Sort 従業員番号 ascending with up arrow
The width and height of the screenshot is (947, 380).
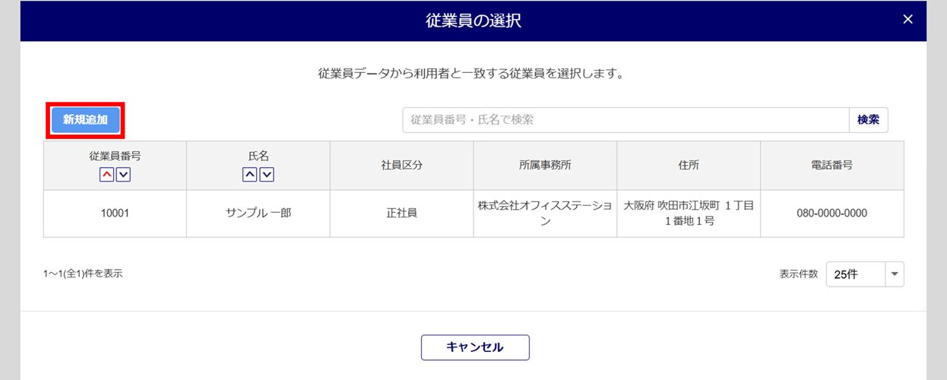(106, 175)
